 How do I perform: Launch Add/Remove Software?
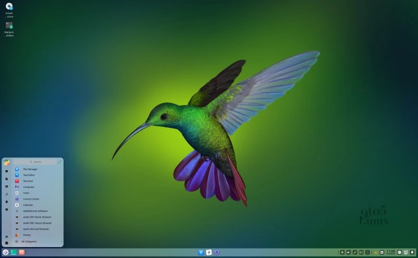(x=37, y=211)
